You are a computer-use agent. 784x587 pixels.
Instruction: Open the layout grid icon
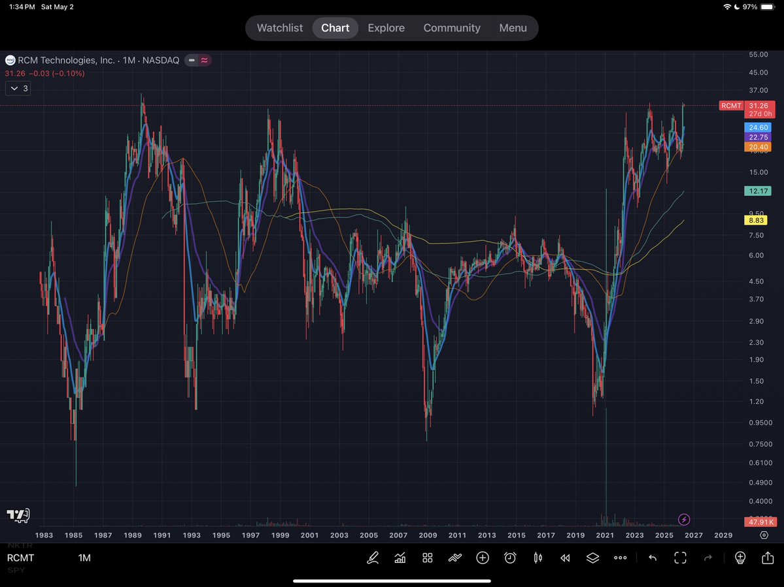click(428, 558)
